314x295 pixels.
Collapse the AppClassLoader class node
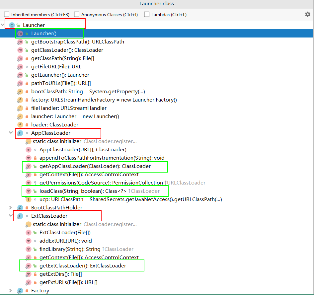click(11, 133)
